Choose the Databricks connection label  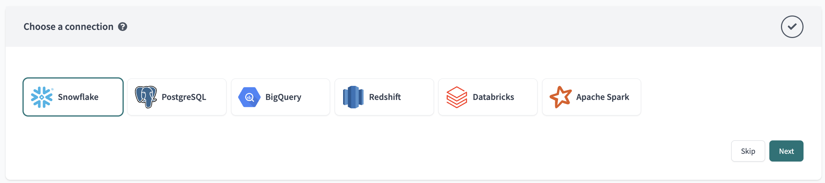coord(493,97)
